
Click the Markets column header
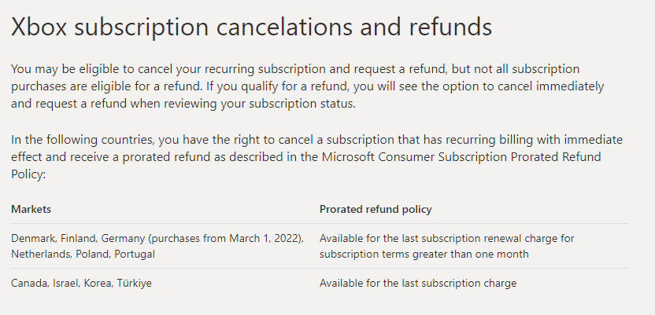[x=31, y=209]
